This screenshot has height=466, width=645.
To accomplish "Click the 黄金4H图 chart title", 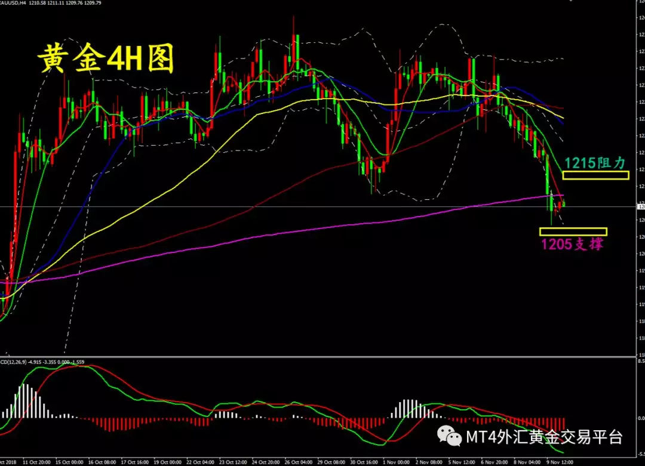I will (x=106, y=59).
